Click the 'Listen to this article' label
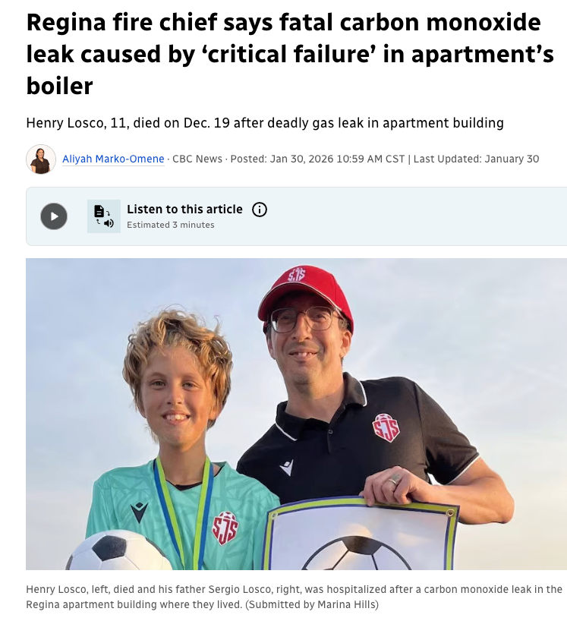567x621 pixels. (x=184, y=209)
